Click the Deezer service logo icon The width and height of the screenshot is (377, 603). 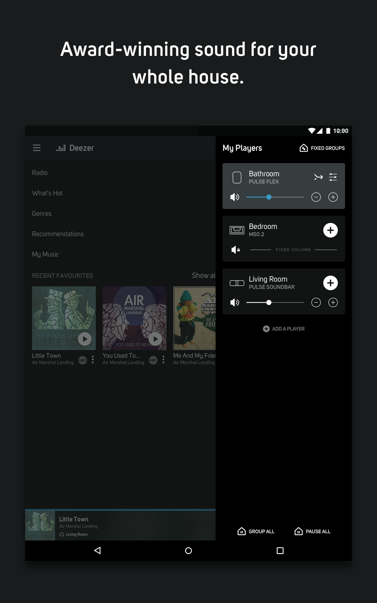click(61, 148)
